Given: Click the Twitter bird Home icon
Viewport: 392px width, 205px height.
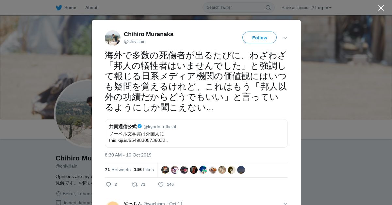Looking at the screenshot, I should [59, 7].
